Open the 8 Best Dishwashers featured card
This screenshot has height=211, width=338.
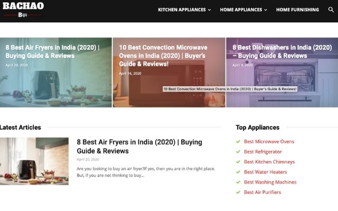(x=282, y=72)
